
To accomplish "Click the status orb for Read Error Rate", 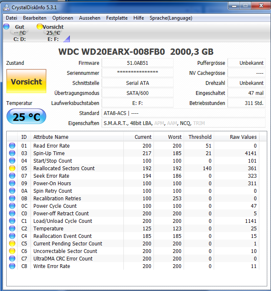I will click(12, 145).
